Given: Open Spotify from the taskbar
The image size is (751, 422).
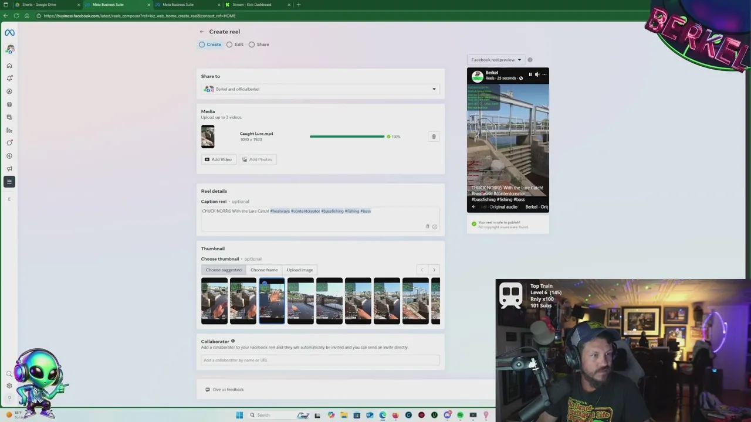Looking at the screenshot, I should [460, 415].
